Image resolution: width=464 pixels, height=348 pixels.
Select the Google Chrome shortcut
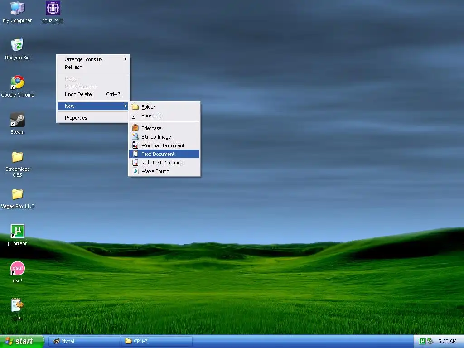tap(18, 87)
